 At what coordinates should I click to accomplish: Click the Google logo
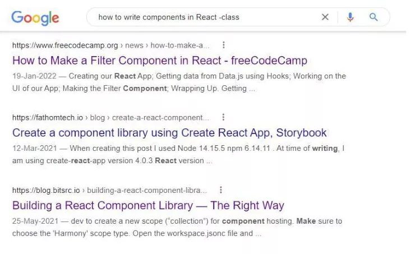pyautogui.click(x=35, y=17)
